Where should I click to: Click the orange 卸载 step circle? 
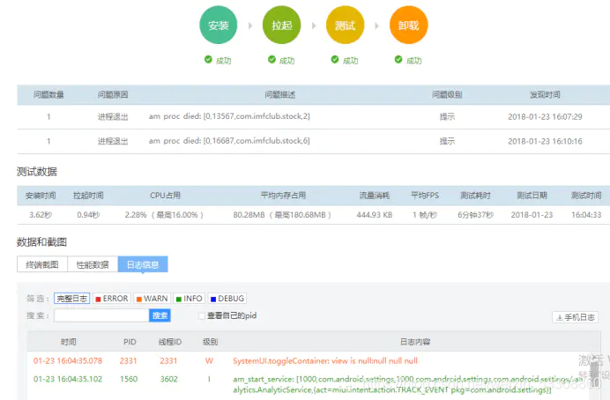(408, 25)
